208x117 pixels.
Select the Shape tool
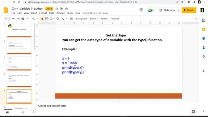58,19
